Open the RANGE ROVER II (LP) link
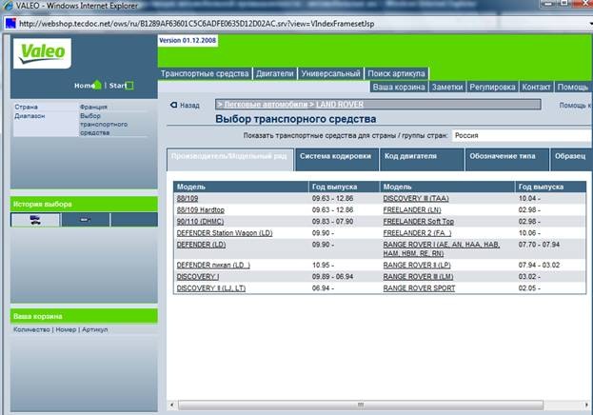The height and width of the screenshot is (415, 593). point(417,266)
